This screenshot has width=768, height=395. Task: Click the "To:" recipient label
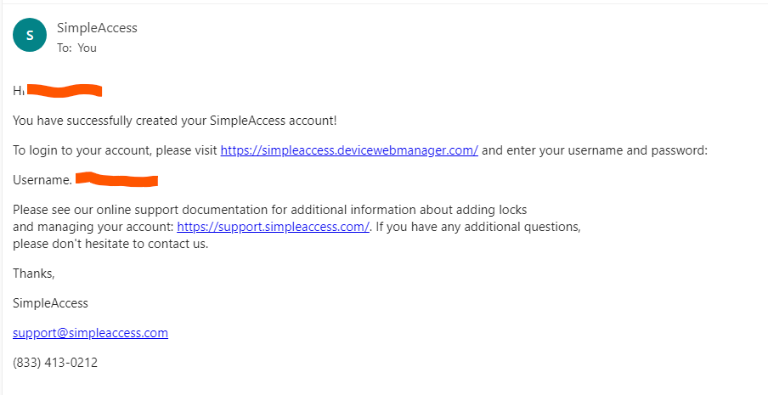[x=65, y=48]
